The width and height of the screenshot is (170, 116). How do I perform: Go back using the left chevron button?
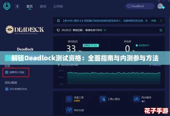point(17,6)
